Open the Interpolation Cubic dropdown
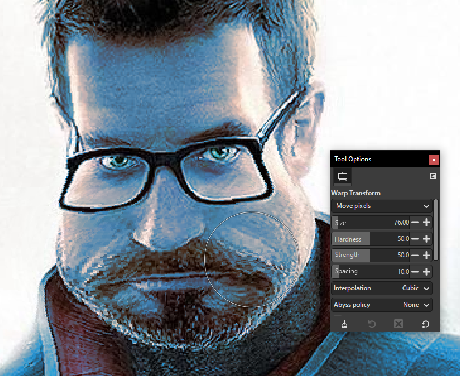Viewport: 460px width, 376px height. pyautogui.click(x=382, y=288)
